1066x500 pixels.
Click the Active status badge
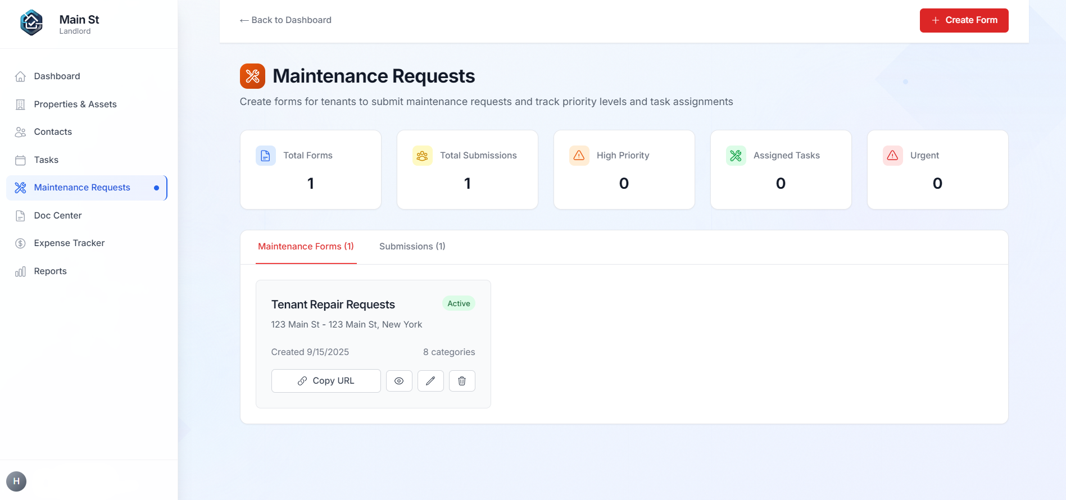pyautogui.click(x=459, y=303)
